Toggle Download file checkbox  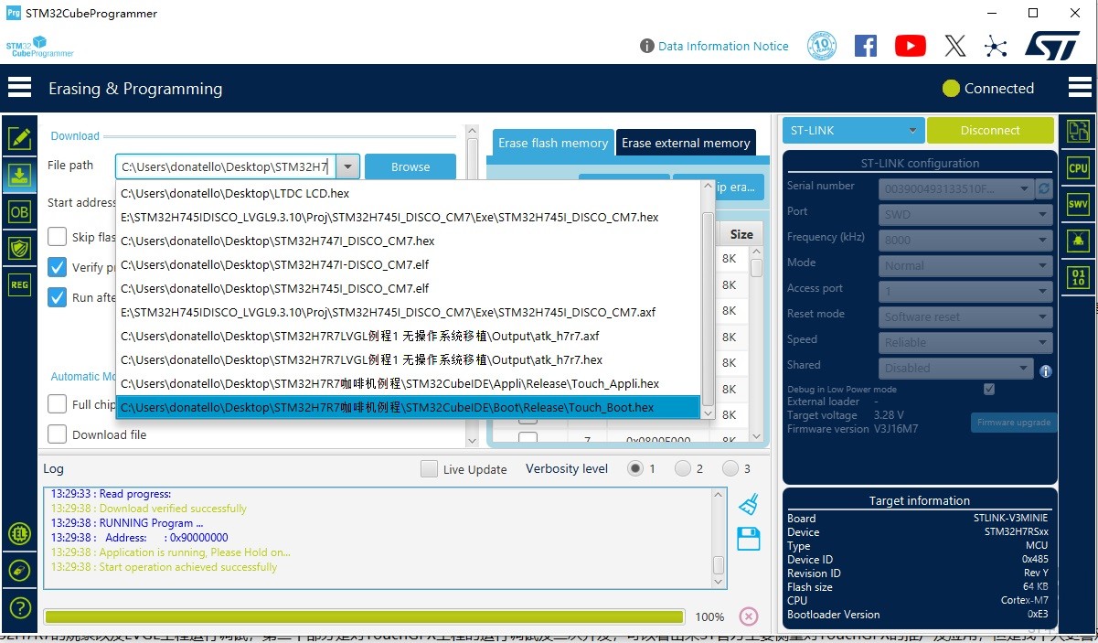pos(57,434)
